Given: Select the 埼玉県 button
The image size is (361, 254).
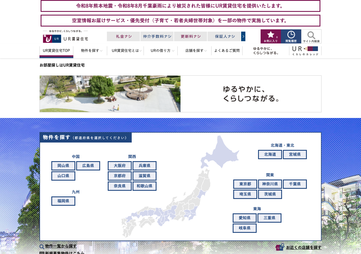Looking at the screenshot, I should [245, 194].
